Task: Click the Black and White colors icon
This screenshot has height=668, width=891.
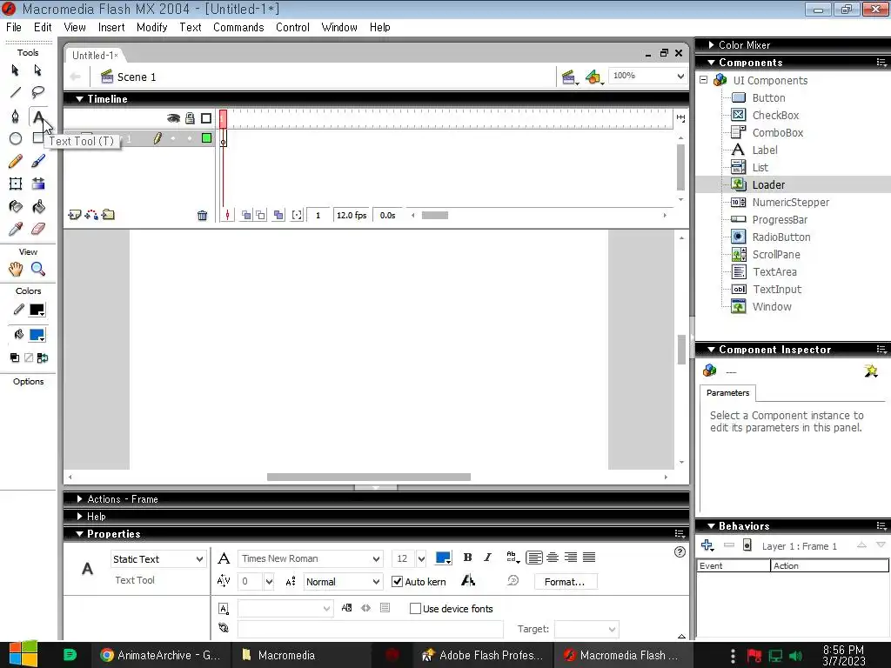Action: tap(15, 357)
